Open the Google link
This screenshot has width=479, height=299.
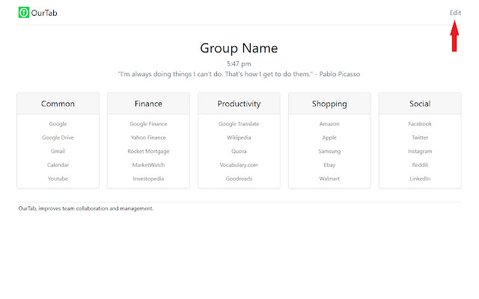(58, 124)
